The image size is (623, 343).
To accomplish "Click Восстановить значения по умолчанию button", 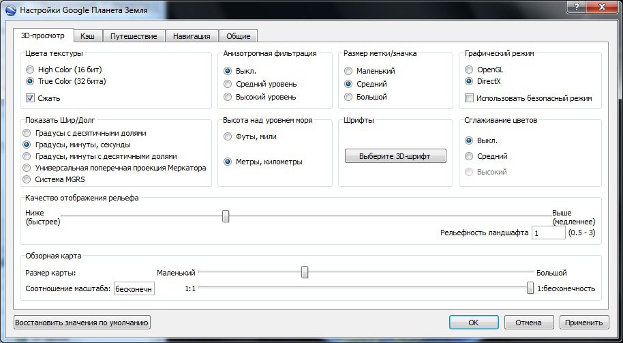I will point(82,323).
